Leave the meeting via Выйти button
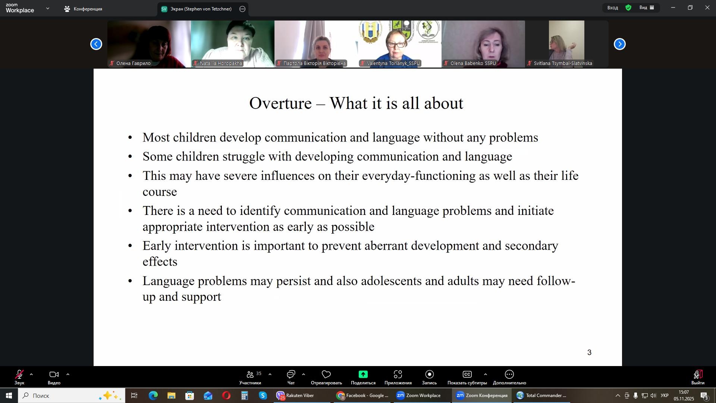The image size is (716, 403). pyautogui.click(x=698, y=377)
